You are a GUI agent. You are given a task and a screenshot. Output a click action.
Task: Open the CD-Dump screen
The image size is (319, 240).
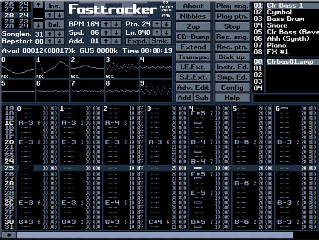tap(193, 37)
